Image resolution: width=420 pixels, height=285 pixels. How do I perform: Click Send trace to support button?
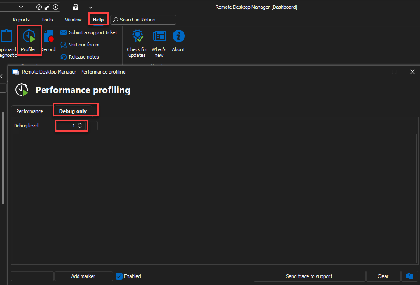309,276
